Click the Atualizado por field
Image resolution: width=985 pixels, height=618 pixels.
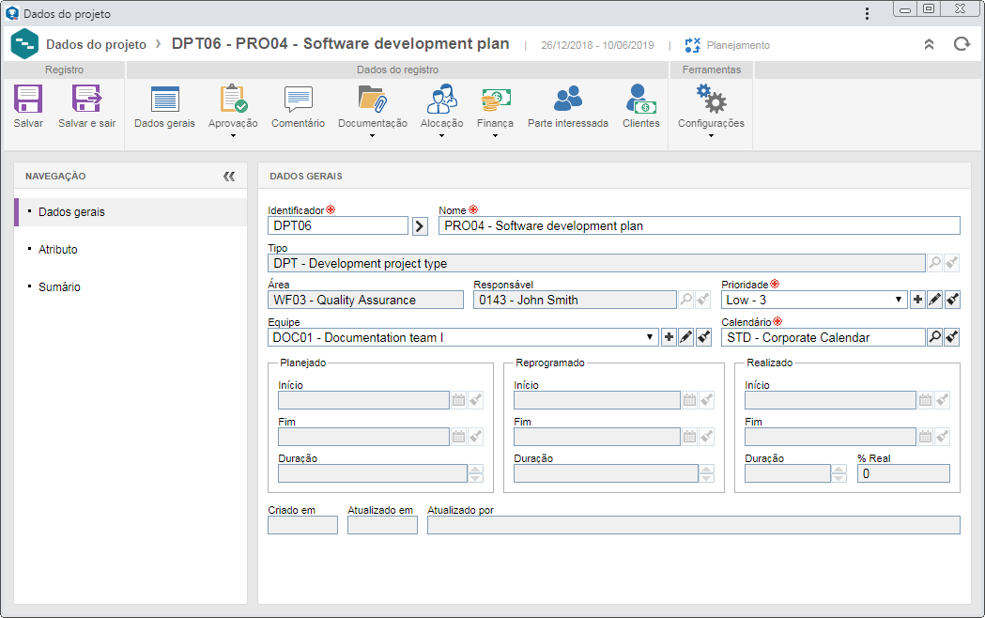point(694,525)
